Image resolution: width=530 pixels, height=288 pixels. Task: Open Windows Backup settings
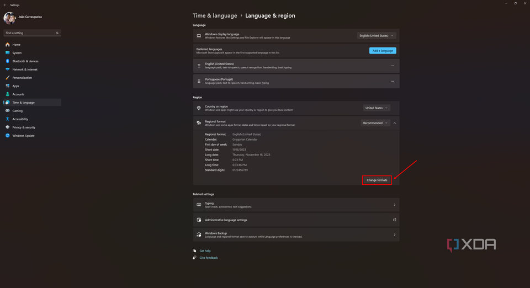pyautogui.click(x=296, y=234)
